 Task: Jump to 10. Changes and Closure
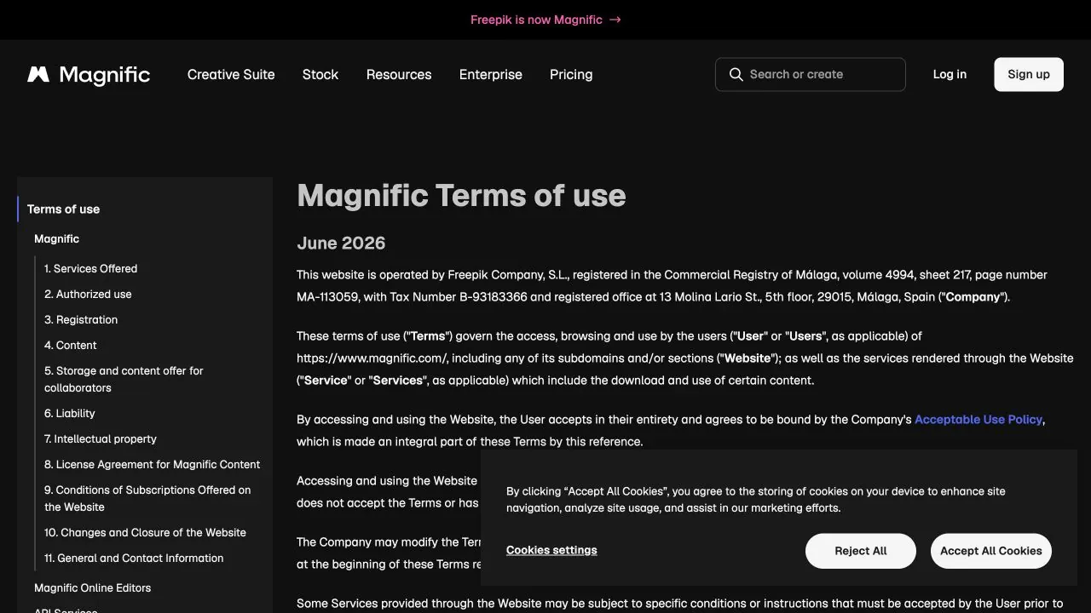point(145,533)
